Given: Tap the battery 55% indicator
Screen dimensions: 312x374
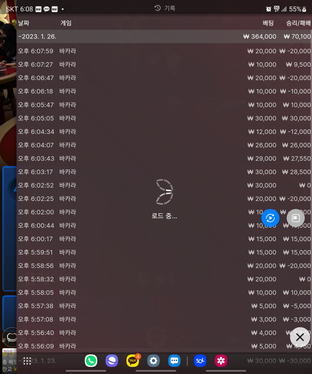Looking at the screenshot, I should click(298, 9).
